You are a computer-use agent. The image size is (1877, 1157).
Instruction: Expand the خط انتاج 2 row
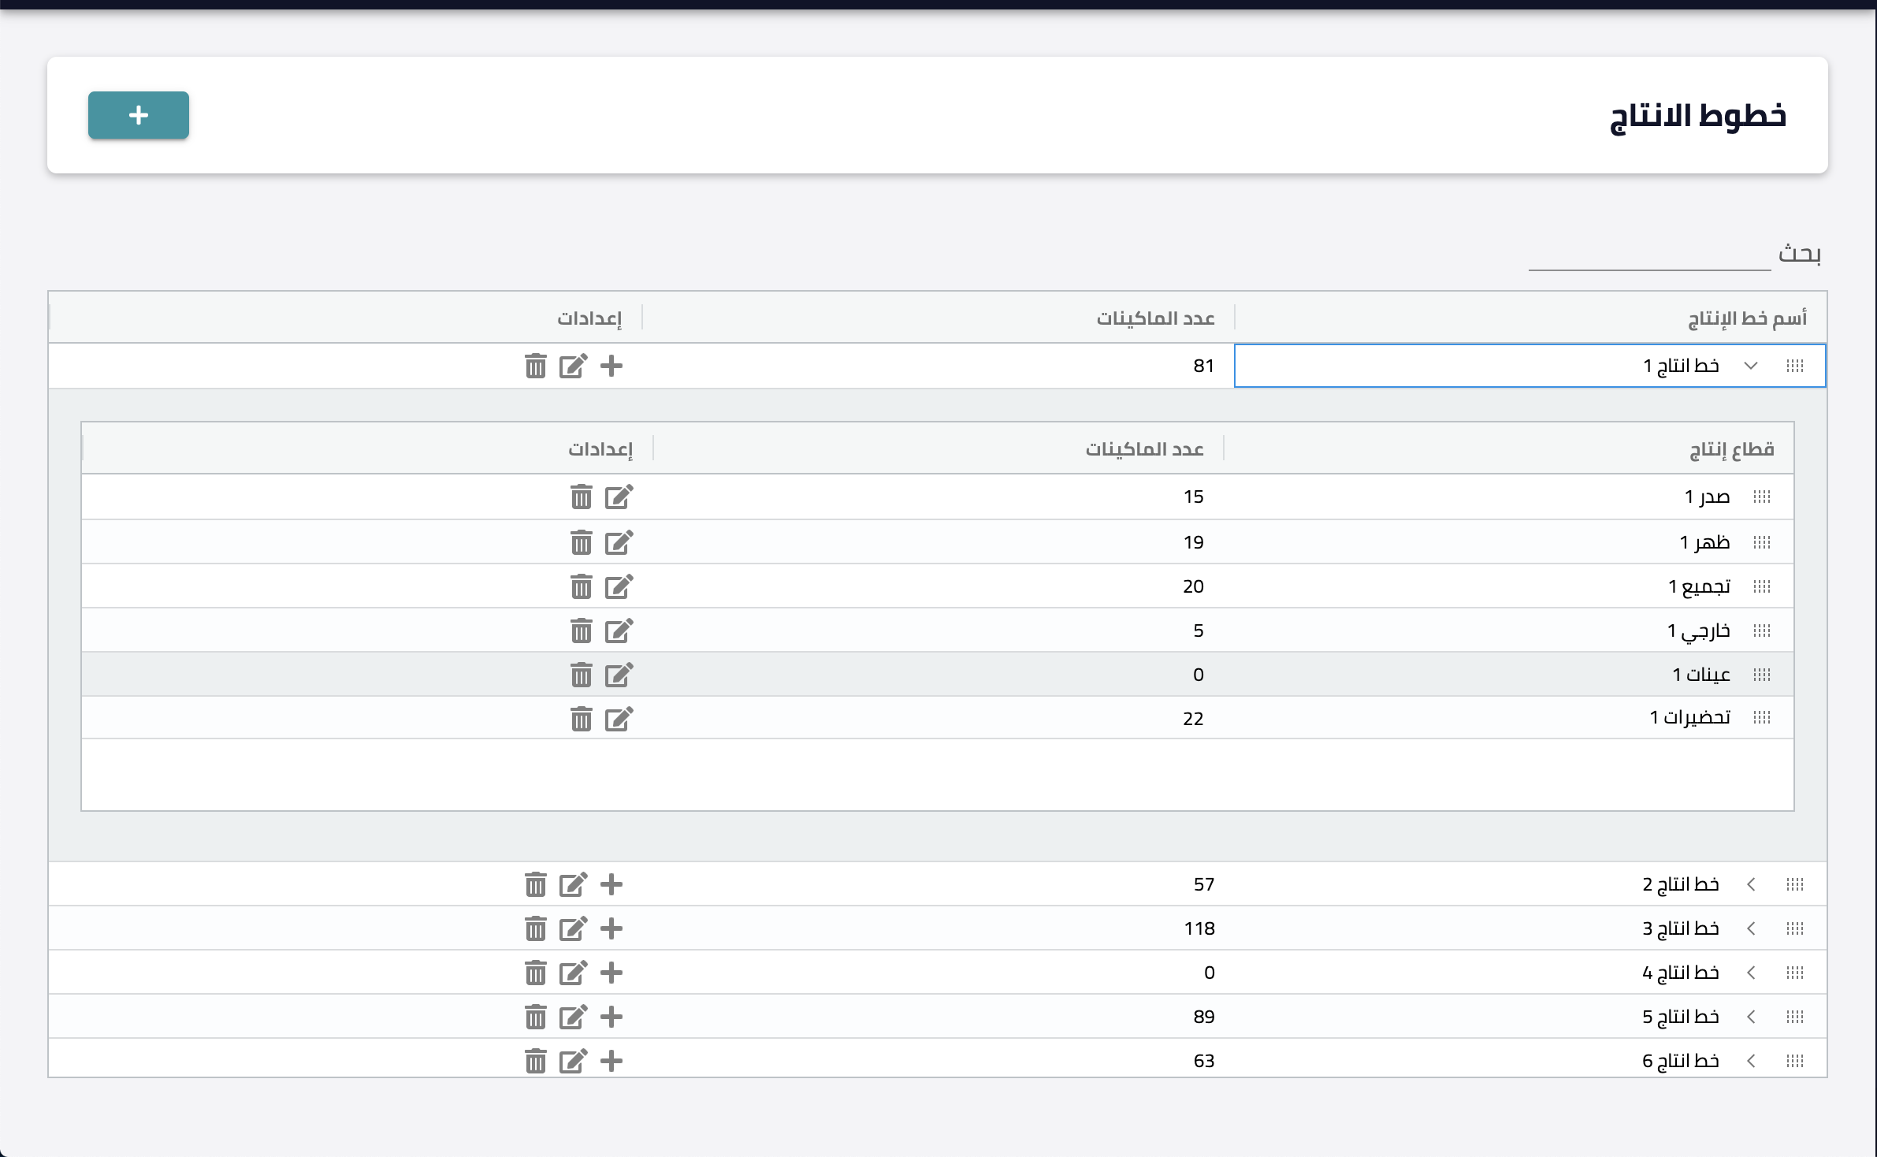pyautogui.click(x=1751, y=884)
